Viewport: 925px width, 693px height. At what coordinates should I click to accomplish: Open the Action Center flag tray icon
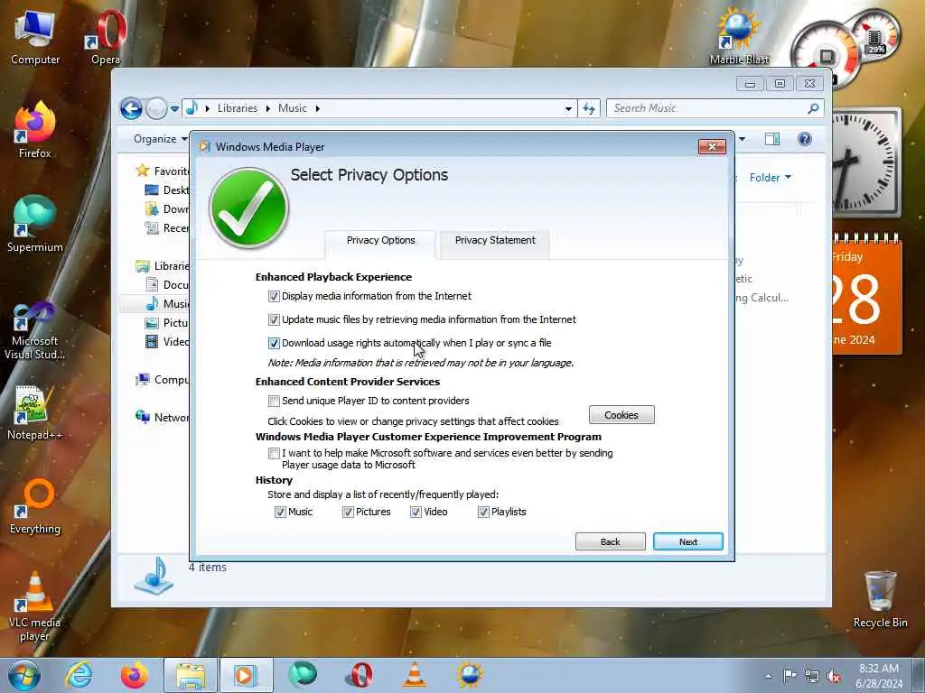point(790,676)
